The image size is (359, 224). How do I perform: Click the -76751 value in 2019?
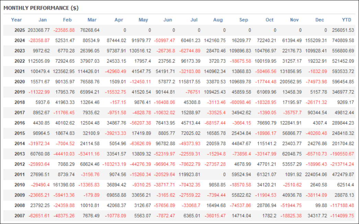(x=193, y=92)
